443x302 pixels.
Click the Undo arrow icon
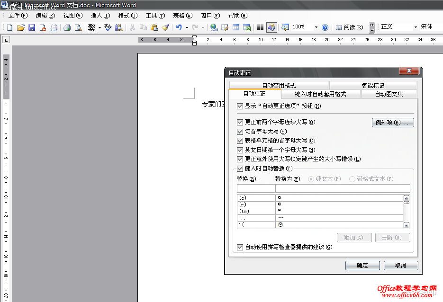[x=179, y=27]
